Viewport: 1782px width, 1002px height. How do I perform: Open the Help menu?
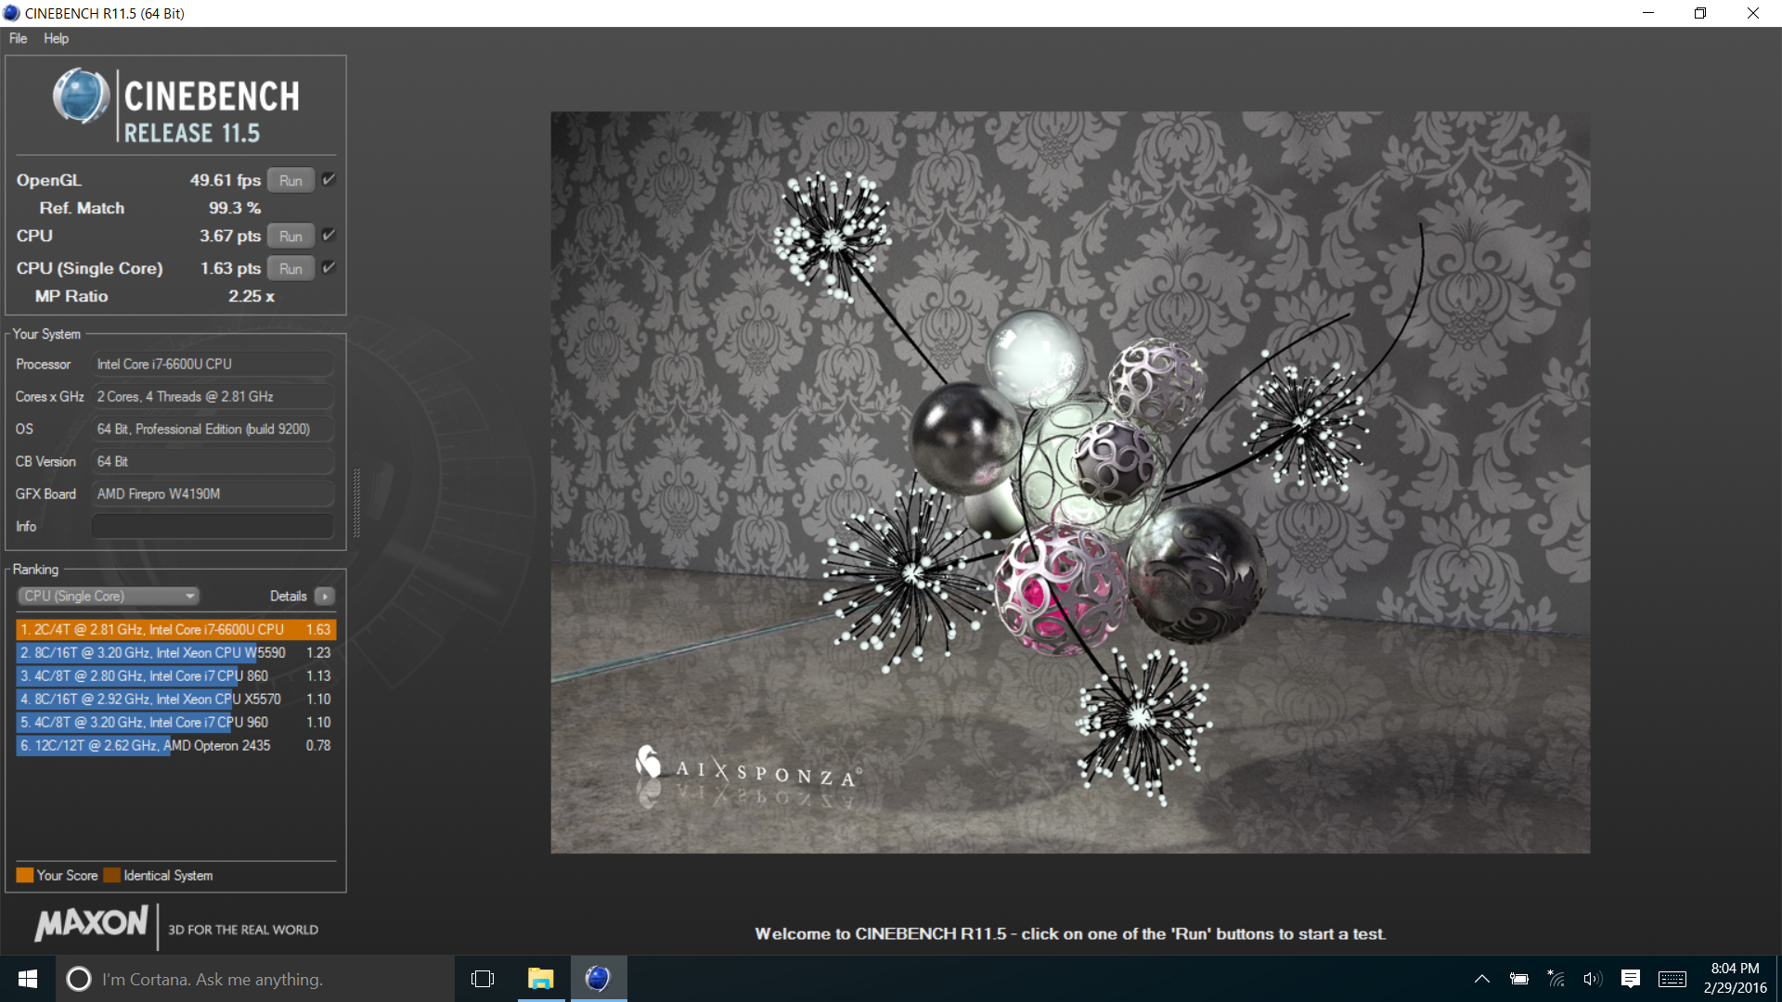coord(56,38)
